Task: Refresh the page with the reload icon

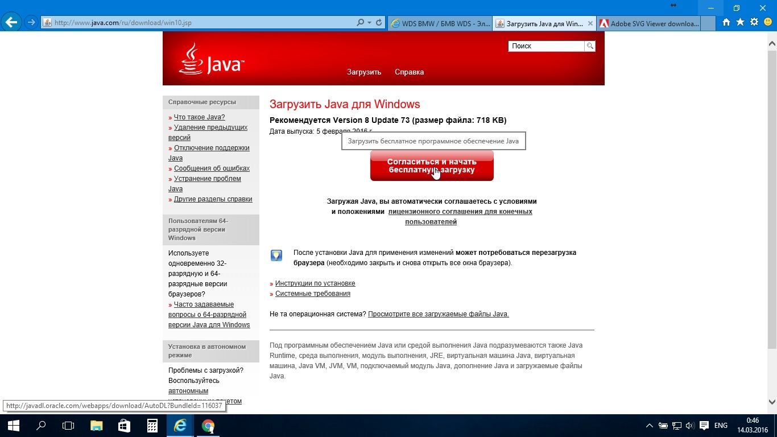Action: [378, 23]
